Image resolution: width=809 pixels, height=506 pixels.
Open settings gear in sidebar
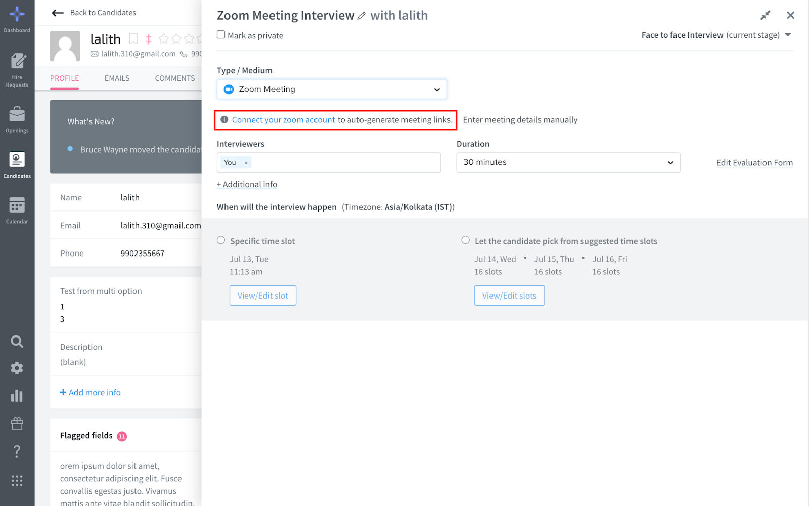click(x=17, y=368)
